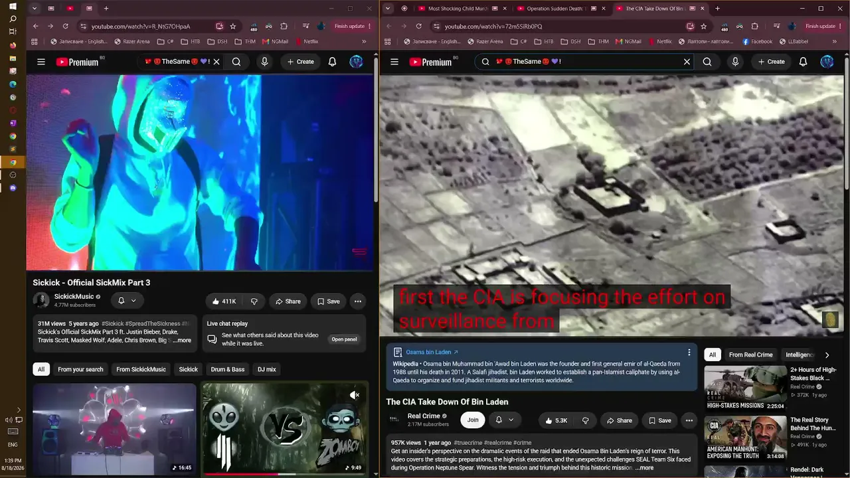This screenshot has width=850, height=478.
Task: Open Windows taskbar search
Action: coord(13,19)
